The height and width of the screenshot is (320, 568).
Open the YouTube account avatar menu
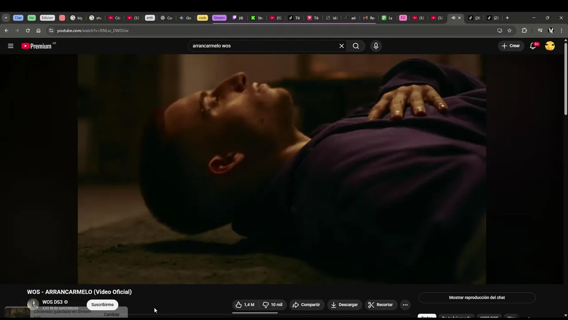pos(550,46)
